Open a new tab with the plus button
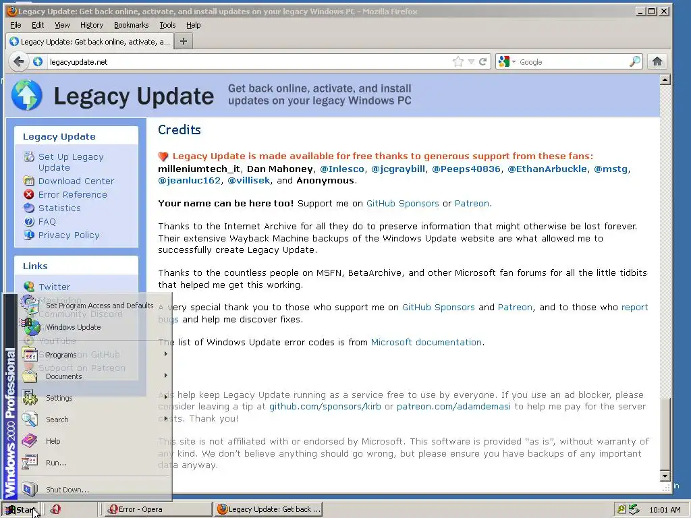The image size is (691, 518). [184, 41]
